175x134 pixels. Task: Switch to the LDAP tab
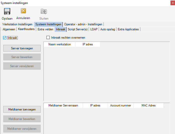[x=94, y=29]
